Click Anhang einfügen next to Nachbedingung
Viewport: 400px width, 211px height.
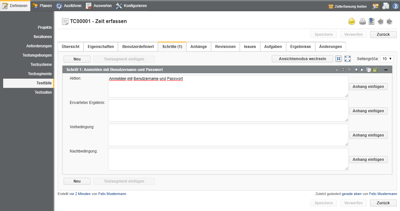(x=368, y=160)
